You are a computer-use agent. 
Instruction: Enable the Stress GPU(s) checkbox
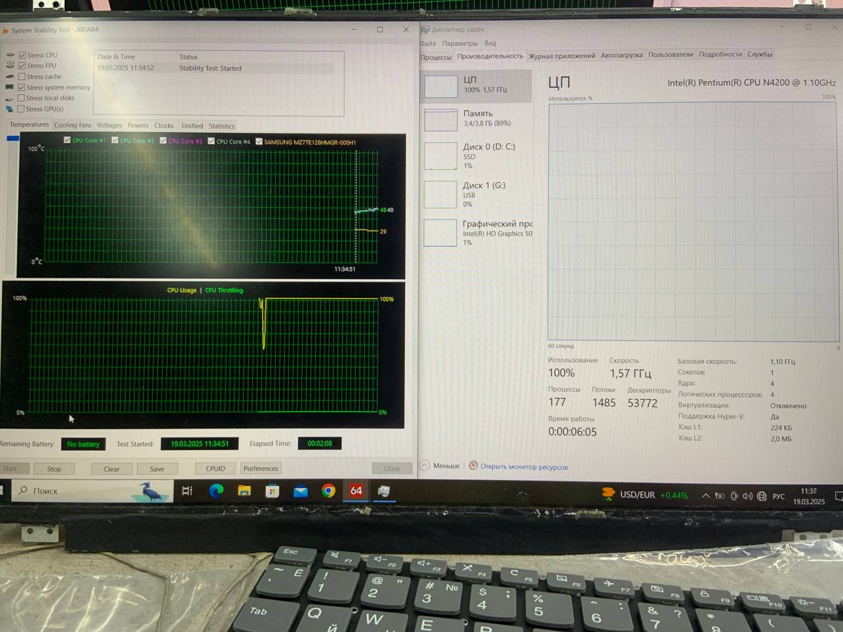tap(21, 109)
